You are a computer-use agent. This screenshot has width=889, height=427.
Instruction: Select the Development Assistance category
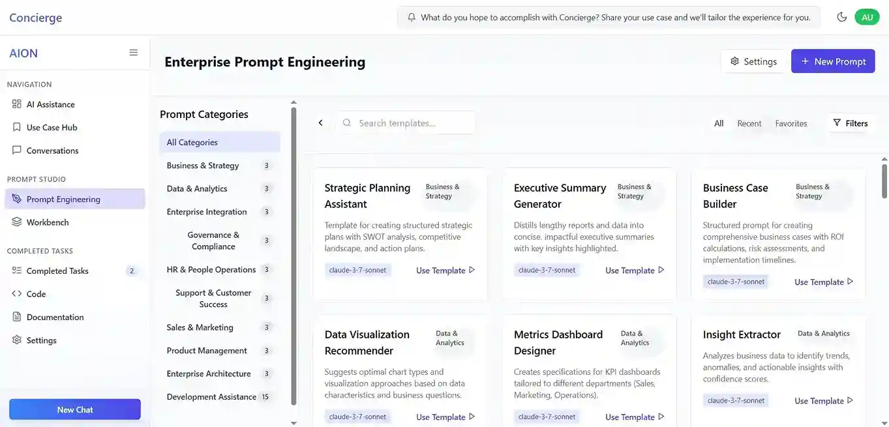click(211, 397)
